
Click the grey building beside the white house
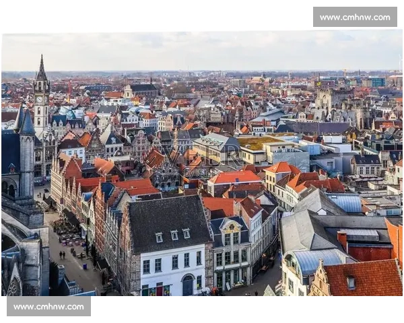tap(230, 252)
